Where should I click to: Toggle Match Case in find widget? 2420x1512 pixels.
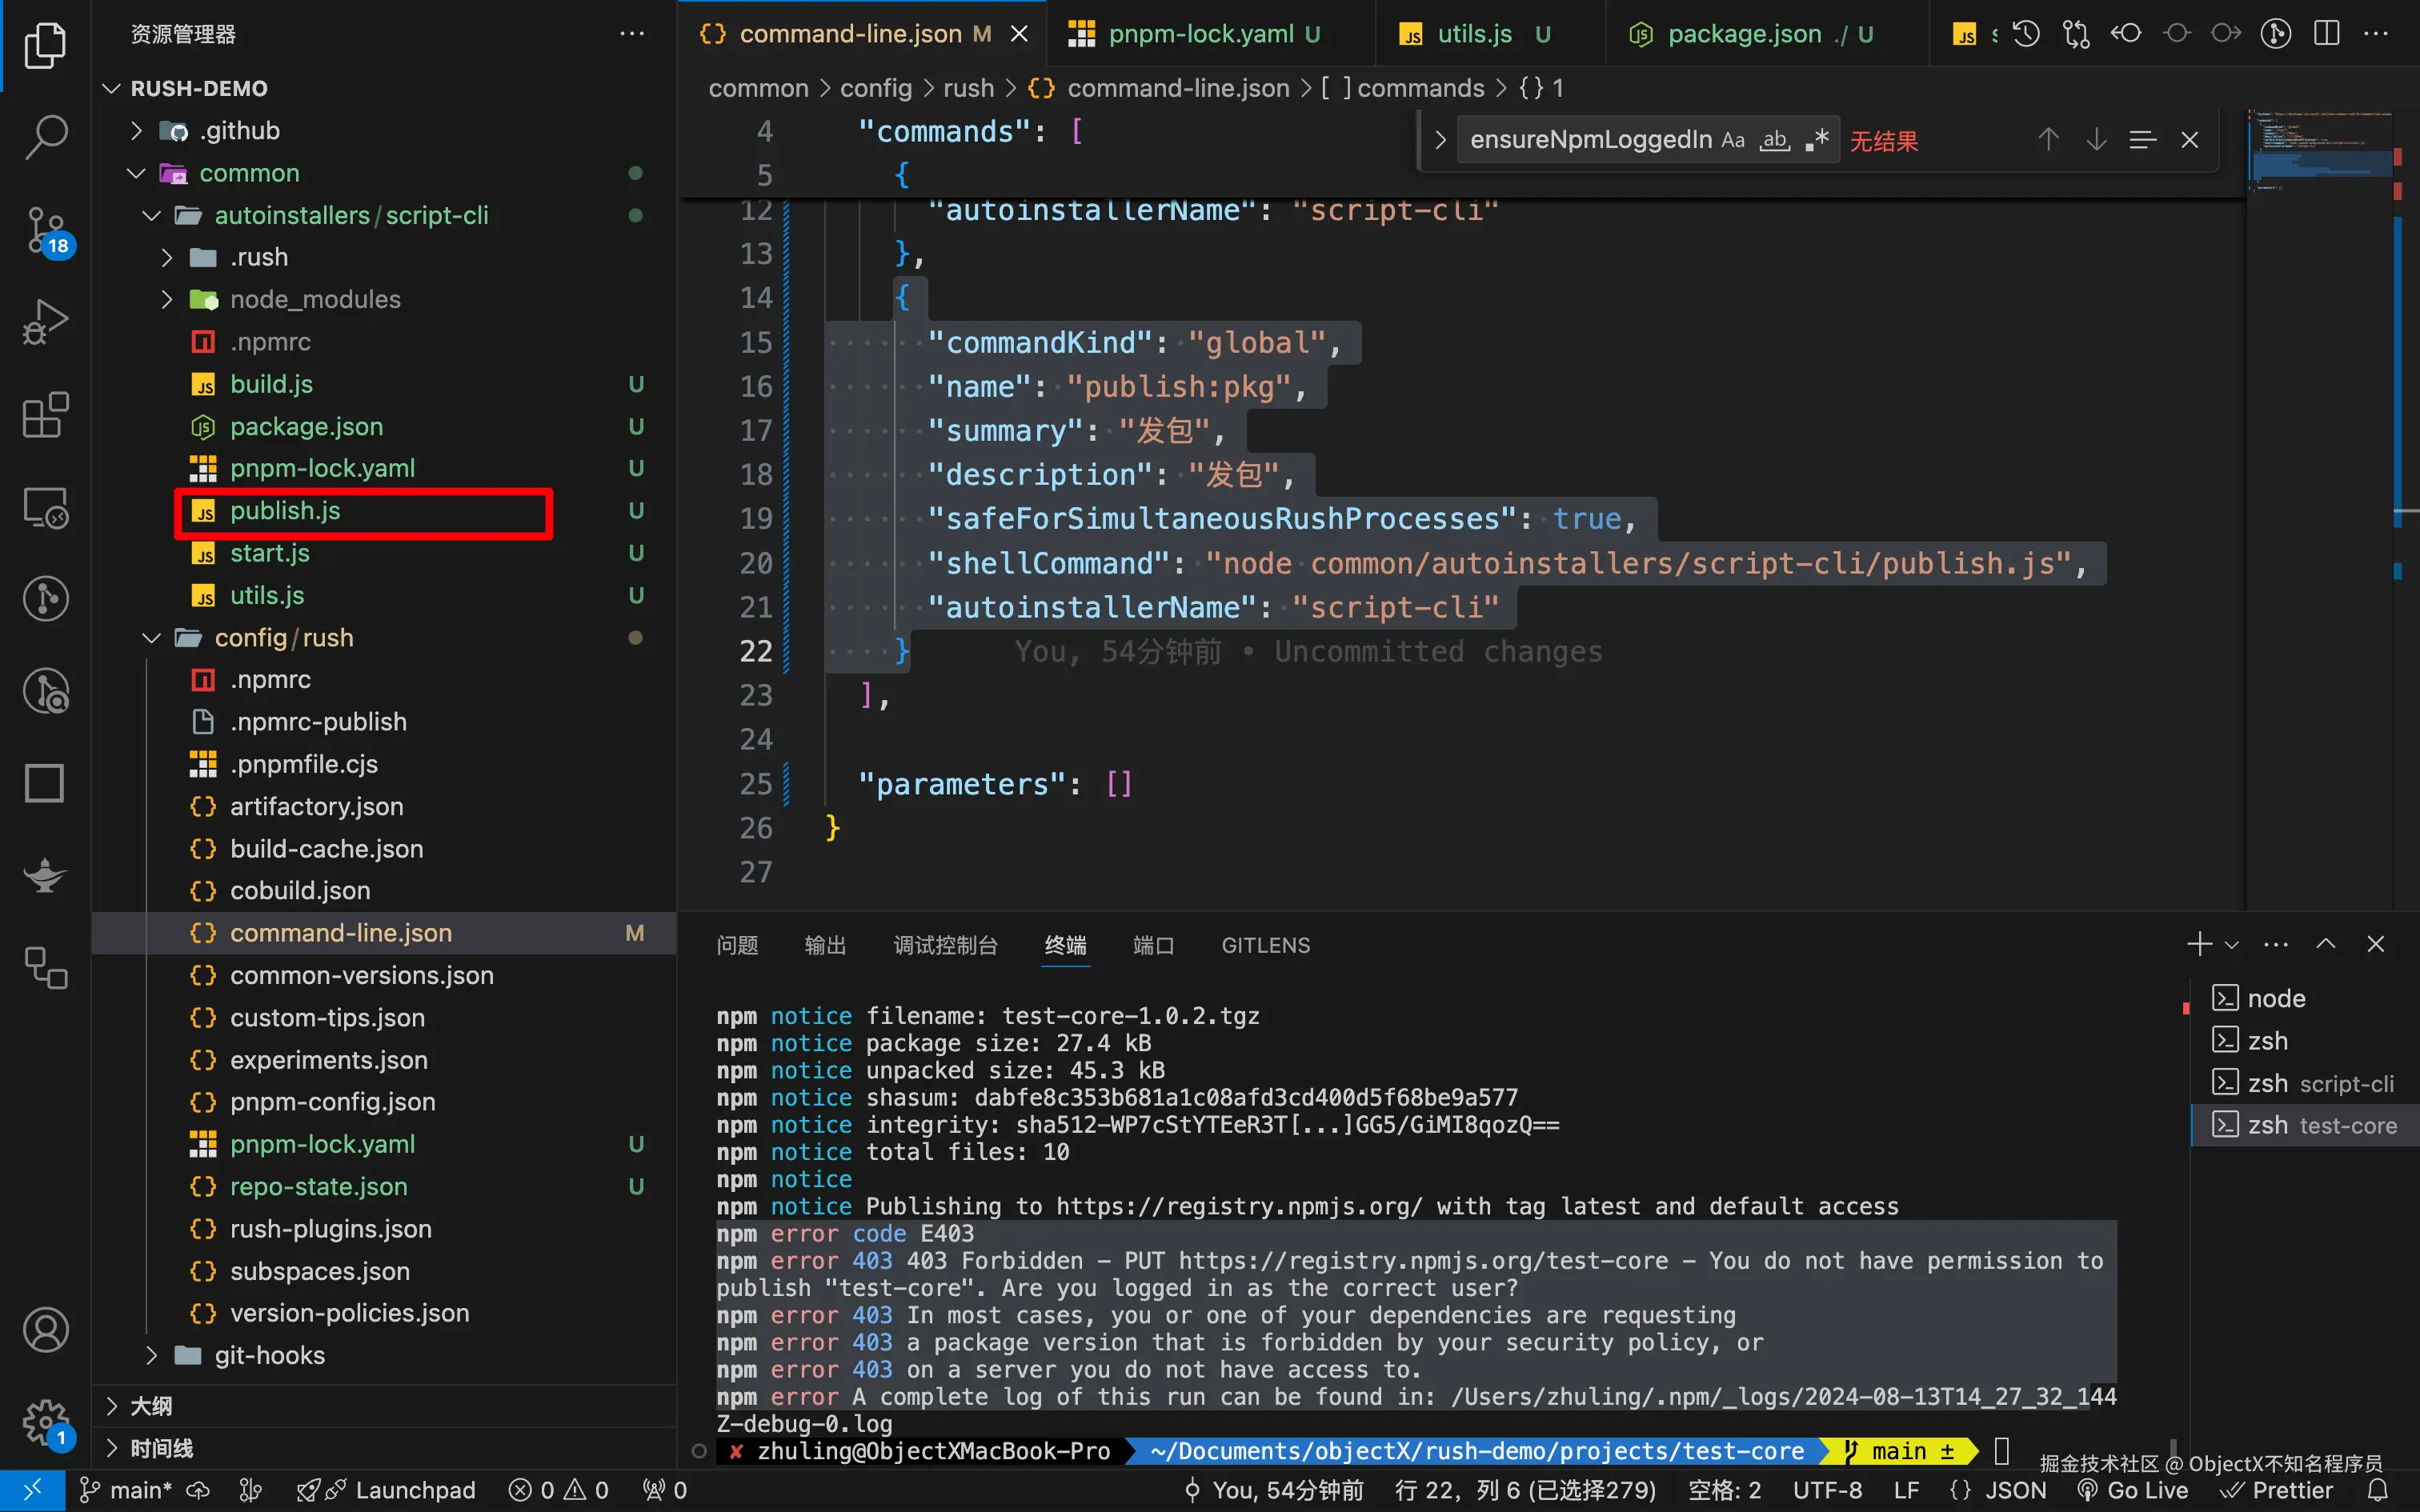point(1733,140)
